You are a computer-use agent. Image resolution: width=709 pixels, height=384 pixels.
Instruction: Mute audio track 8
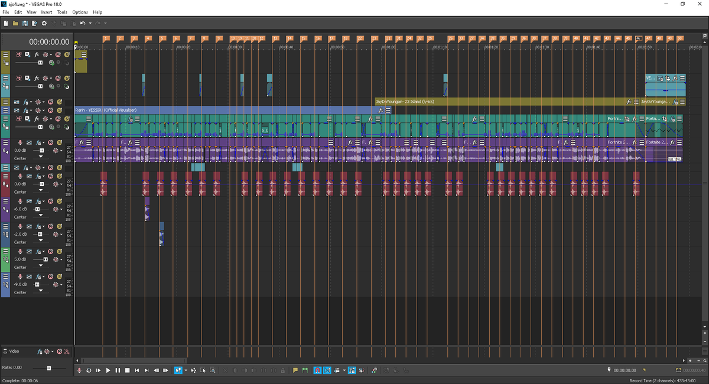click(x=50, y=176)
